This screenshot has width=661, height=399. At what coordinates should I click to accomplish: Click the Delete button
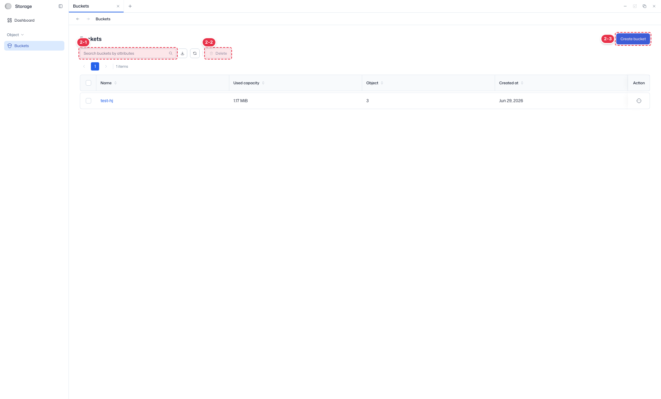[x=218, y=53]
